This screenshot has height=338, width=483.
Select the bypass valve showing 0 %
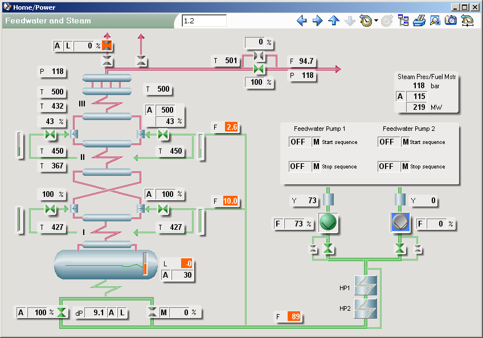[x=259, y=56]
